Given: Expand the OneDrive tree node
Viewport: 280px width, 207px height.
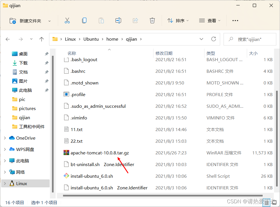Looking at the screenshot, I should click(5, 138).
